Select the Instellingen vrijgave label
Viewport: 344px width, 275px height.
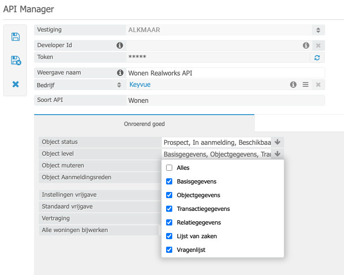(x=69, y=195)
